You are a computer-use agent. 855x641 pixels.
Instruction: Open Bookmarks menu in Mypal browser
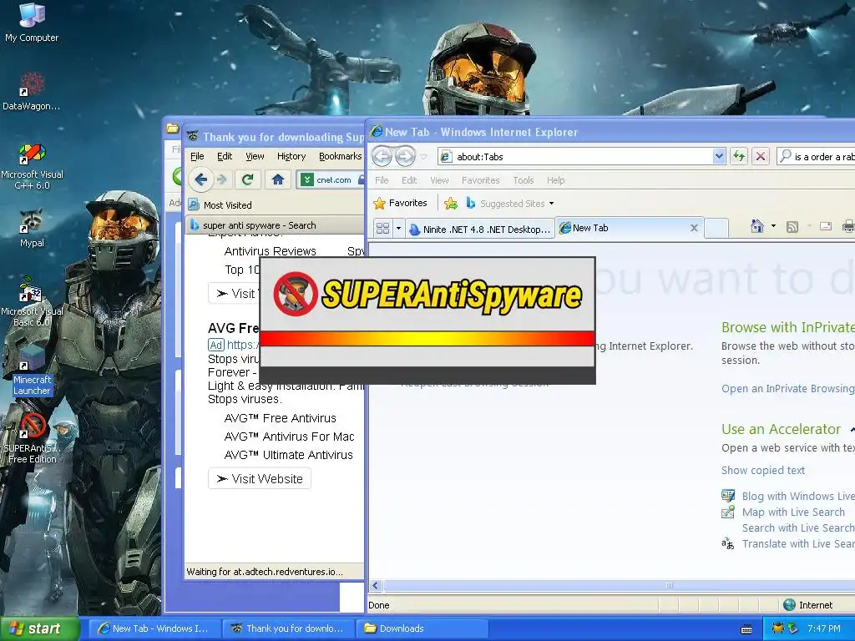click(341, 156)
